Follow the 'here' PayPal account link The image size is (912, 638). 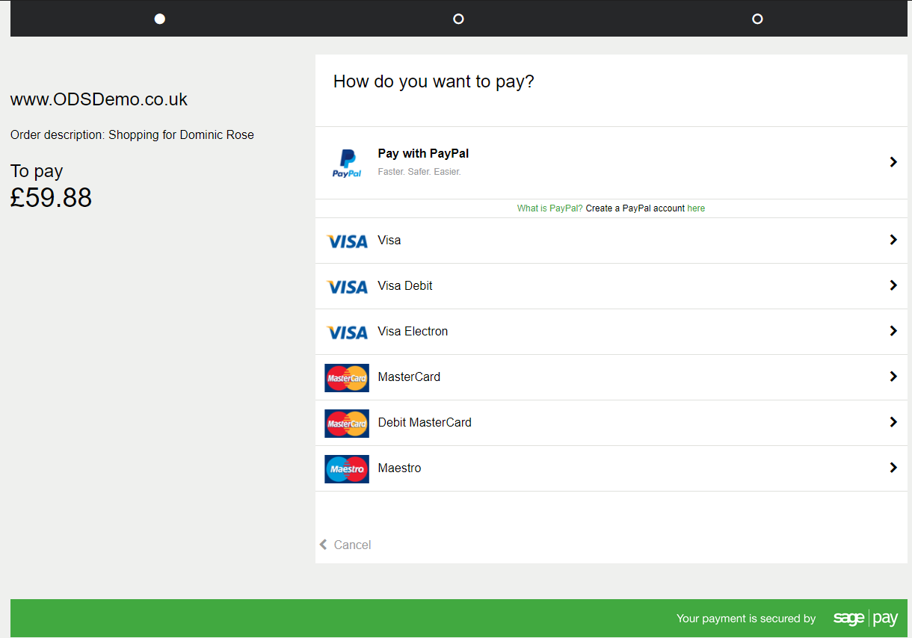[696, 208]
